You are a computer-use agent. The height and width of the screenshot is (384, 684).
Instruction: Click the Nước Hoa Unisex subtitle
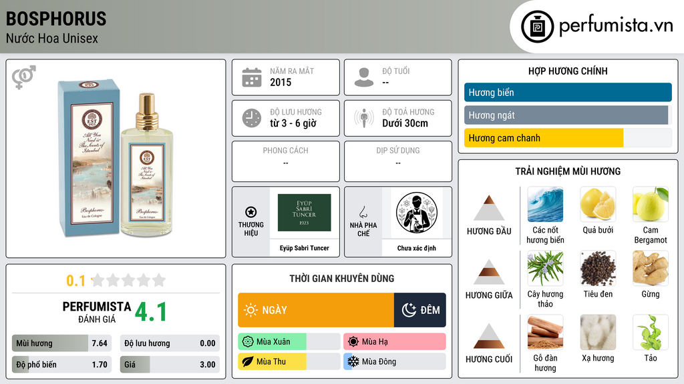pos(52,39)
